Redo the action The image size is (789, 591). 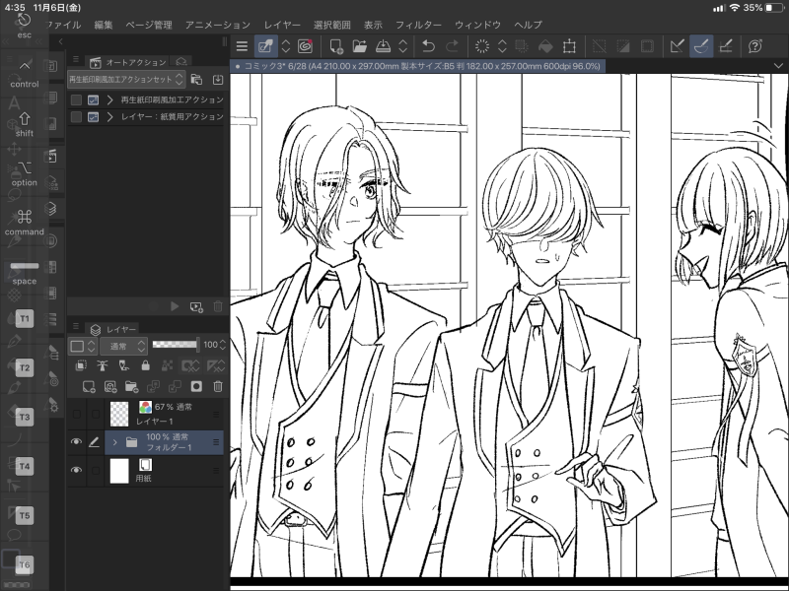(453, 46)
